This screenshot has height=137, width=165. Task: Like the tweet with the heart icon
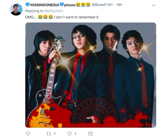coord(70,134)
